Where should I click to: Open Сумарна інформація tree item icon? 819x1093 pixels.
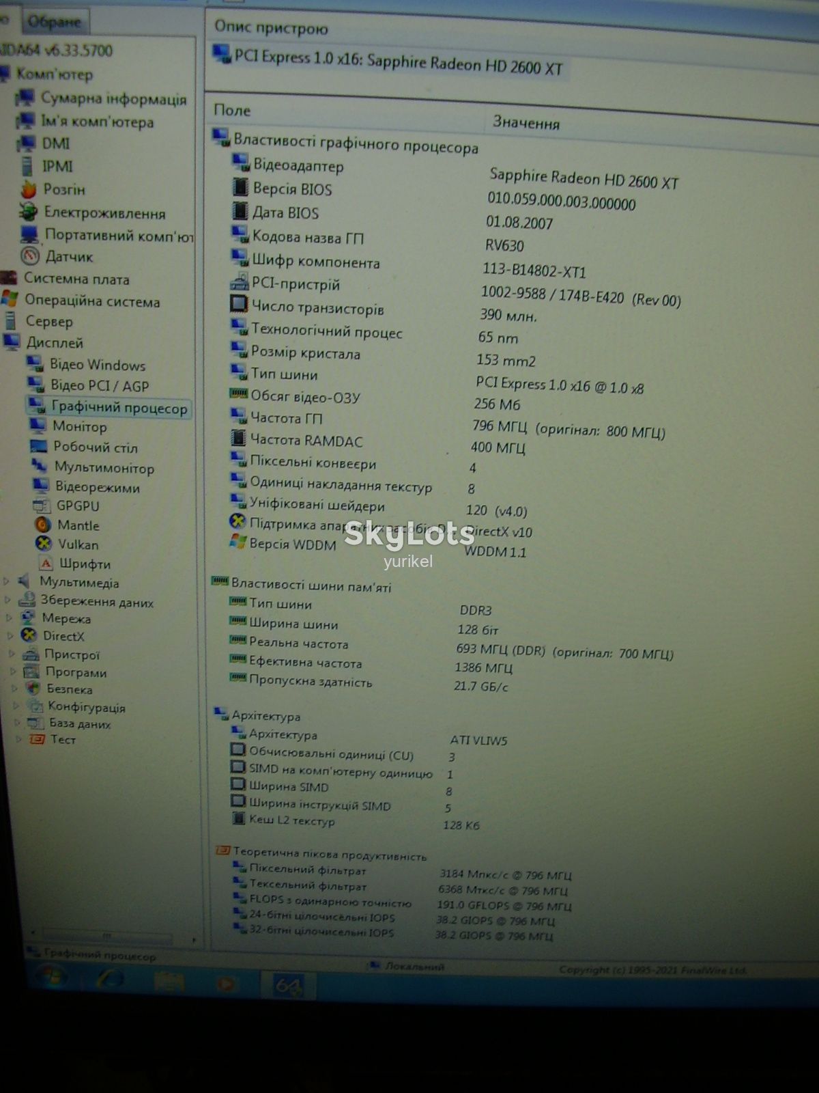click(x=25, y=98)
